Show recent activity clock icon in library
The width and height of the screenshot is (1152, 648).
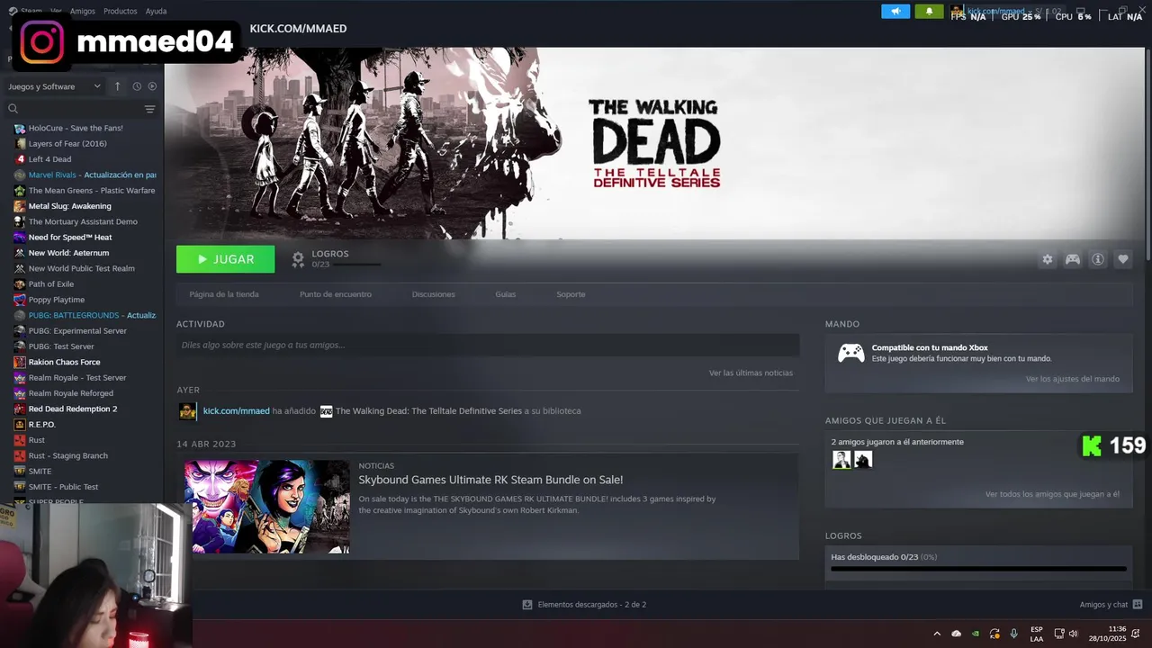(137, 86)
